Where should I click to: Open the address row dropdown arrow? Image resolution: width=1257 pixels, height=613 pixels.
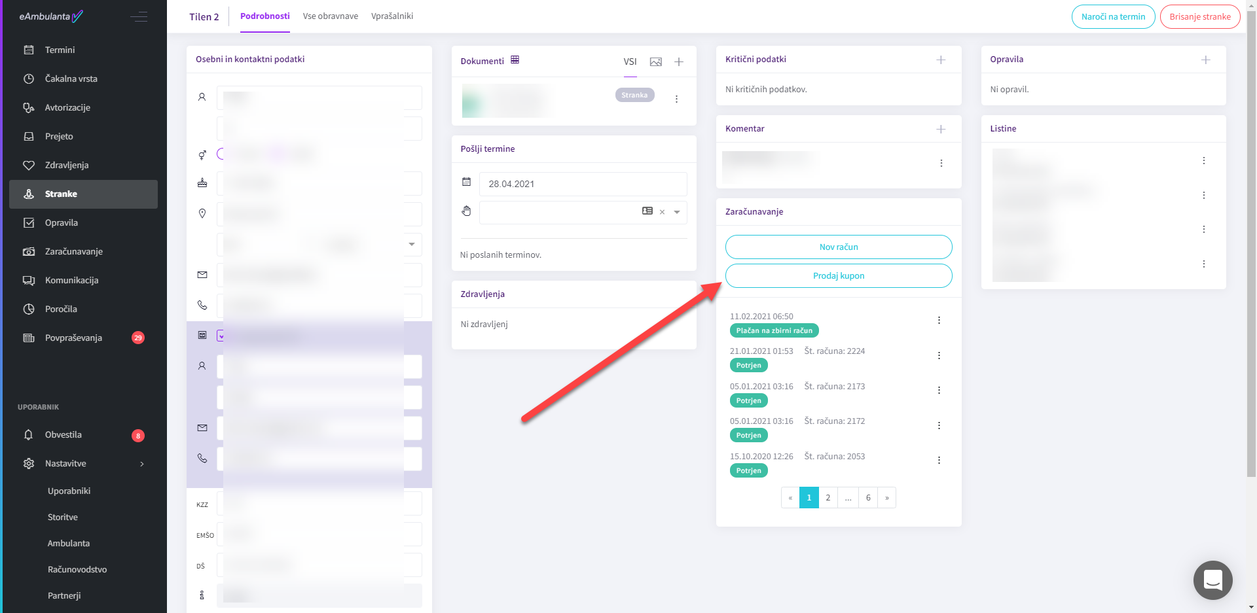tap(412, 244)
